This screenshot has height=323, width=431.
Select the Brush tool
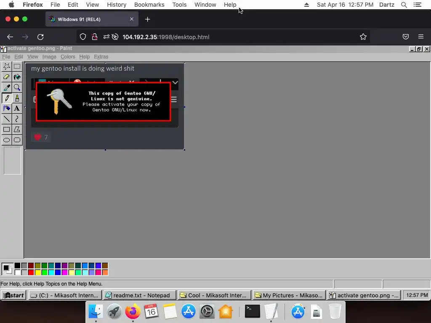(x=17, y=98)
